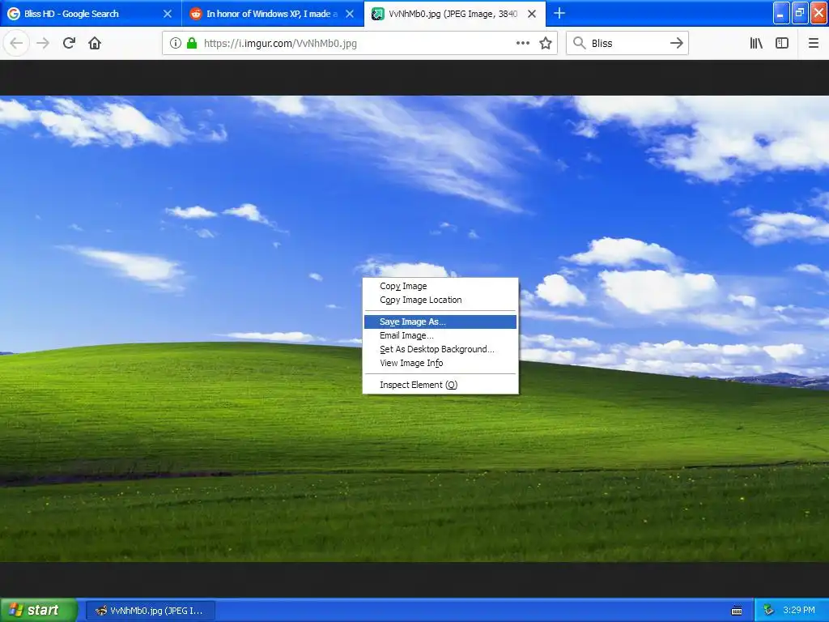This screenshot has width=829, height=622.
Task: Choose Email Image... option
Action: [x=440, y=335]
